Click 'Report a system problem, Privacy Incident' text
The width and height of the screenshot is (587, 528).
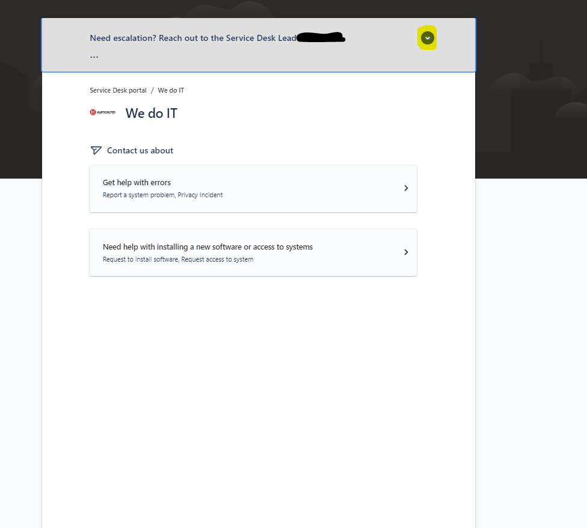[162, 195]
